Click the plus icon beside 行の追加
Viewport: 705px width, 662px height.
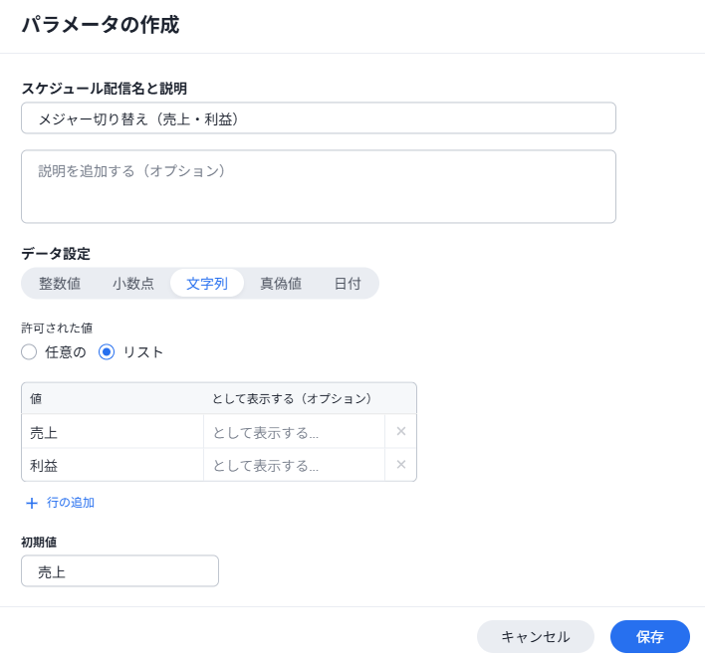[32, 503]
